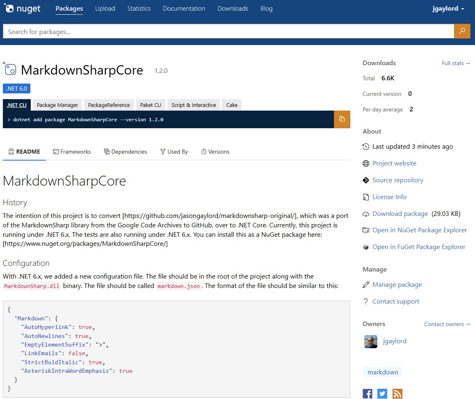The width and height of the screenshot is (475, 399).
Task: Copy the dotnet add package command
Action: tap(342, 119)
